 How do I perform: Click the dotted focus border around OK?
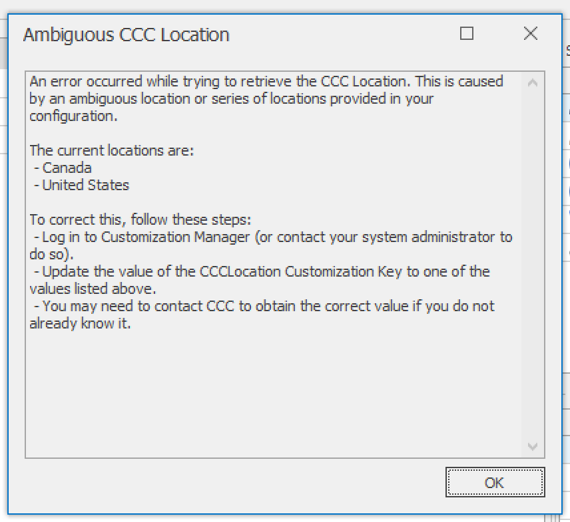[x=495, y=470]
